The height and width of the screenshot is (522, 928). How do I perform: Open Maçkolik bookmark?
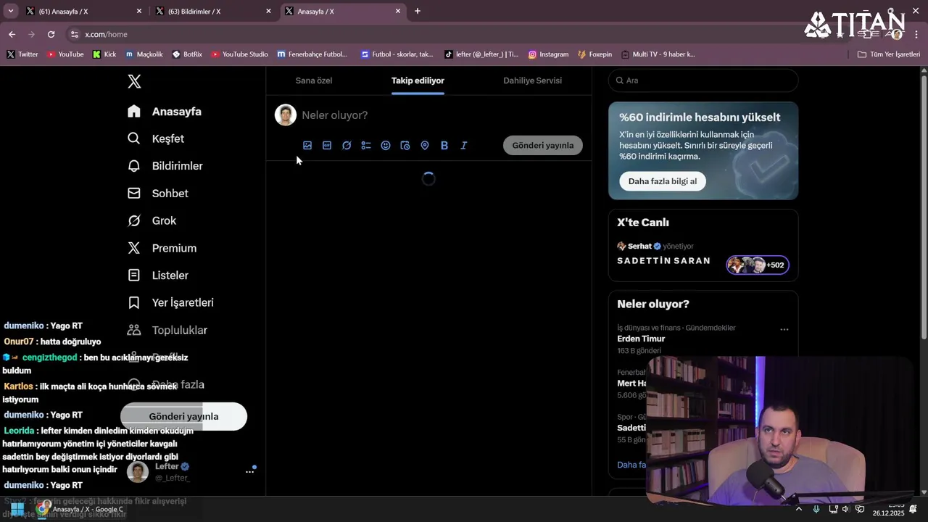144,54
